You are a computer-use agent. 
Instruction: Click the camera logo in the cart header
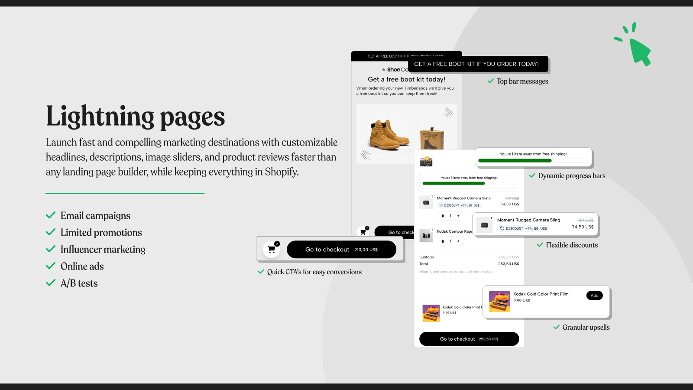coord(426,161)
